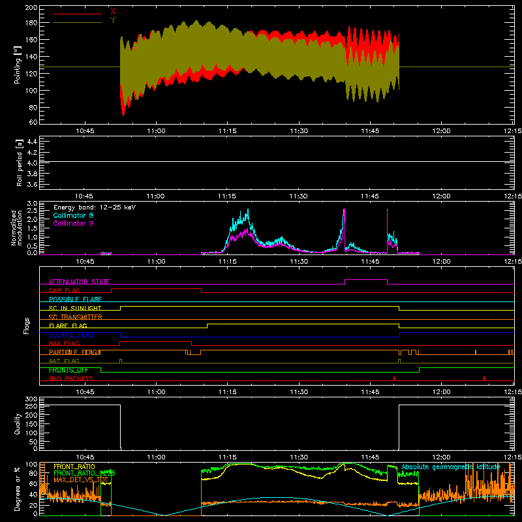
Task: Click the magenta 'Collimator 9' legend entry
Action: coord(73,223)
